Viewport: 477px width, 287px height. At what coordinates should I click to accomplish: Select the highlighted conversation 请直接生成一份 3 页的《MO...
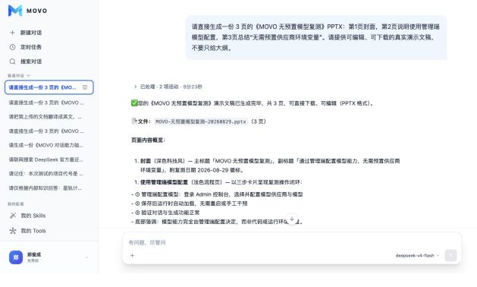(x=49, y=87)
